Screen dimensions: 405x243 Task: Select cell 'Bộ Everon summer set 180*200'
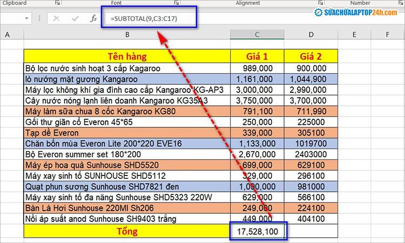127,154
